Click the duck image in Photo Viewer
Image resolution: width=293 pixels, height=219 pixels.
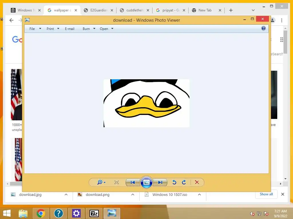click(146, 103)
